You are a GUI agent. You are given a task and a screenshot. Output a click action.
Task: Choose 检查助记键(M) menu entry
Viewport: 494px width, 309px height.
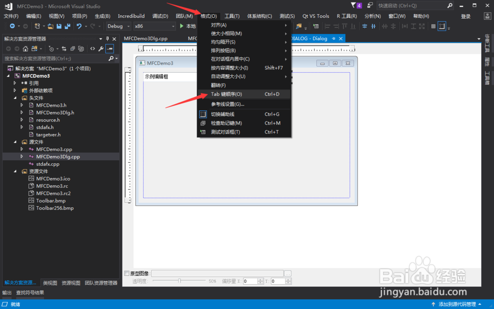click(244, 123)
